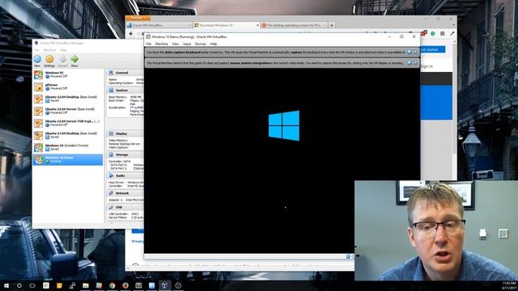Image resolution: width=518 pixels, height=291 pixels.
Task: Click the green circular browser extension icon
Action: (x=432, y=34)
